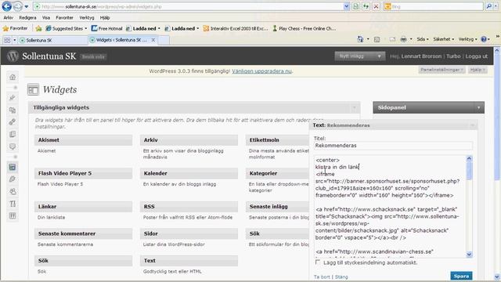This screenshot has width=501, height=282.
Task: Open Plugins icon in WordPress sidebar
Action: (x=13, y=179)
